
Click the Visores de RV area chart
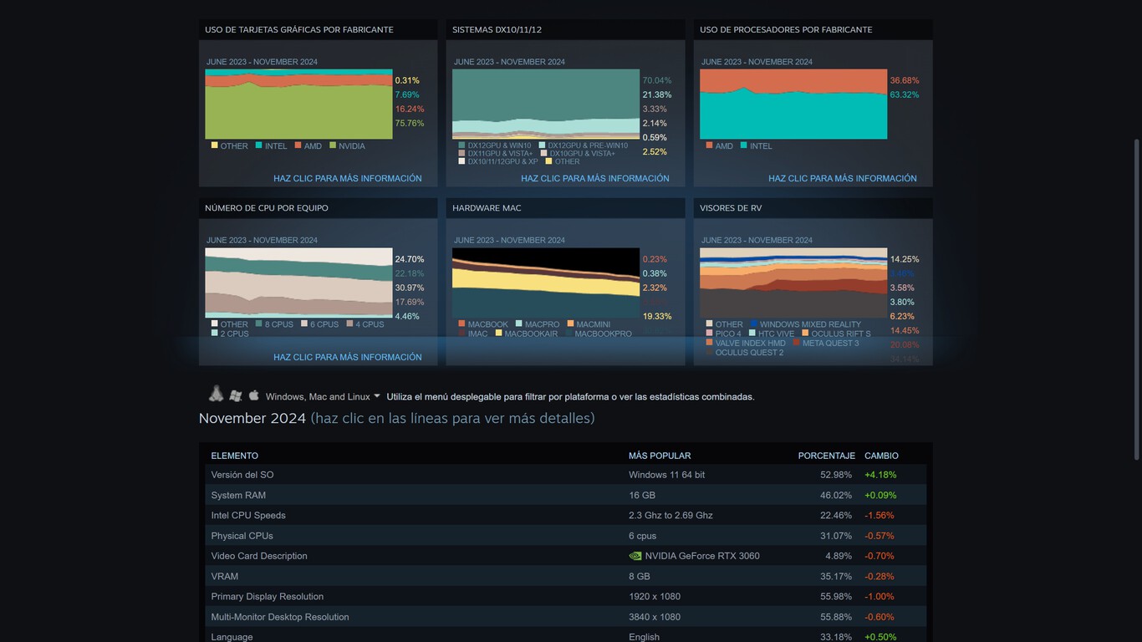[793, 283]
